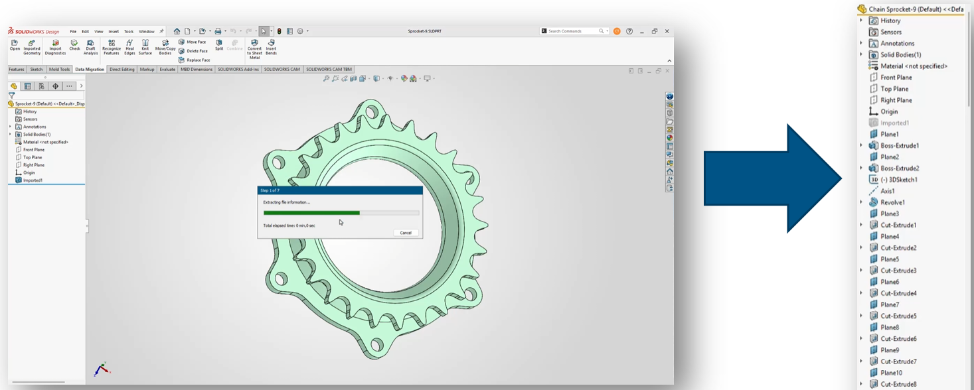The width and height of the screenshot is (974, 390).
Task: Click the Move/Copy Bodies tool
Action: (x=165, y=46)
